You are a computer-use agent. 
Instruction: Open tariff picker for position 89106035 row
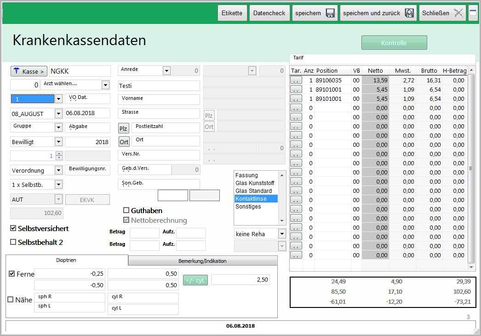pyautogui.click(x=296, y=80)
